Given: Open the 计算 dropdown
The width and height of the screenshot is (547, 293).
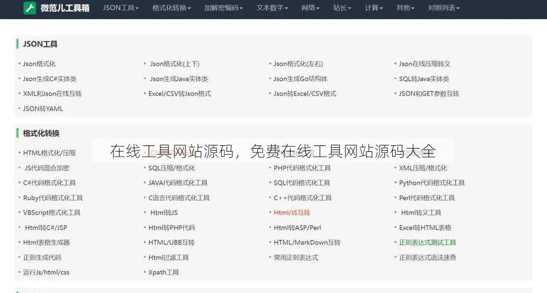Looking at the screenshot, I should tap(374, 8).
